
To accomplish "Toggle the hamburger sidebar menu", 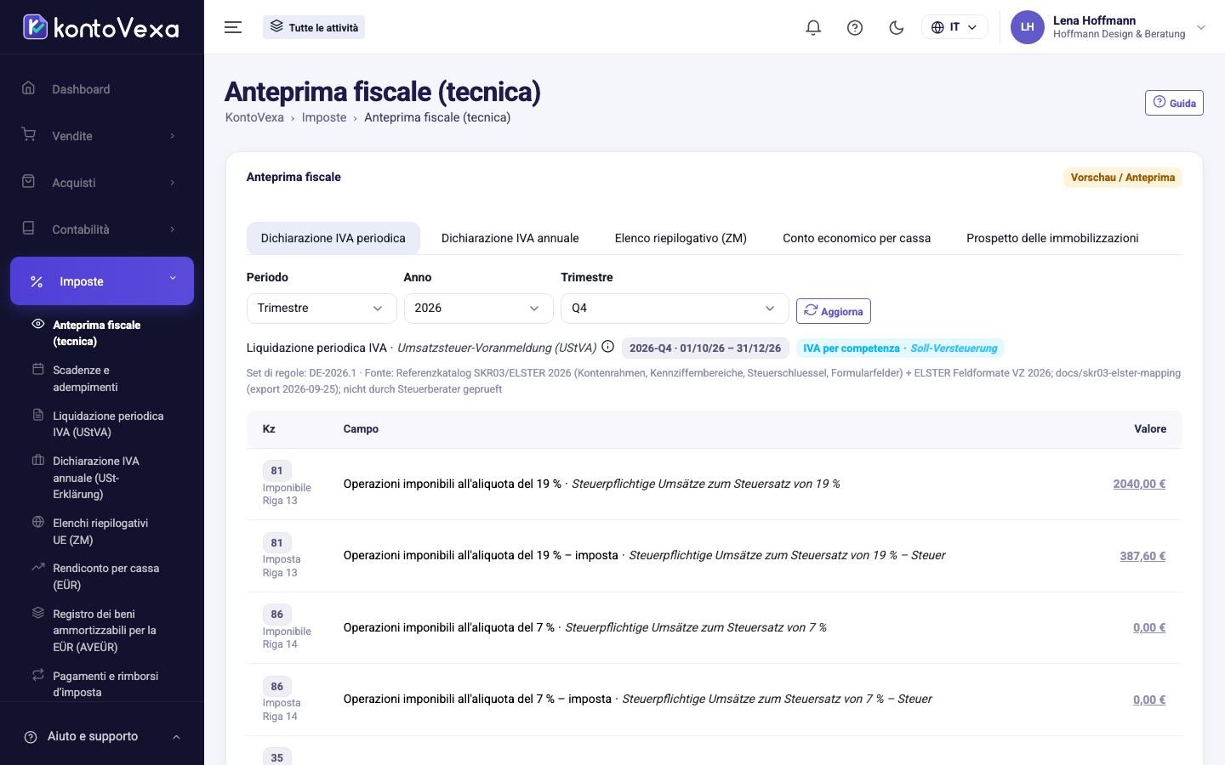I will pyautogui.click(x=233, y=27).
